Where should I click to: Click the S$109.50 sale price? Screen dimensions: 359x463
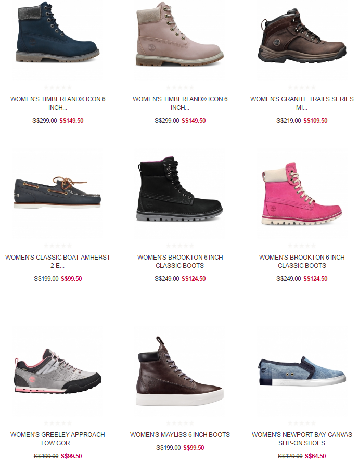click(315, 121)
